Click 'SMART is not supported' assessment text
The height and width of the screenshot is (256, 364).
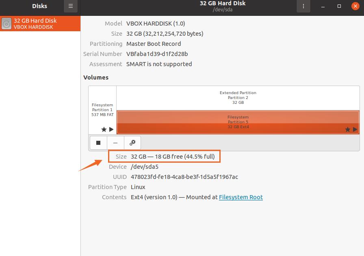tap(159, 64)
